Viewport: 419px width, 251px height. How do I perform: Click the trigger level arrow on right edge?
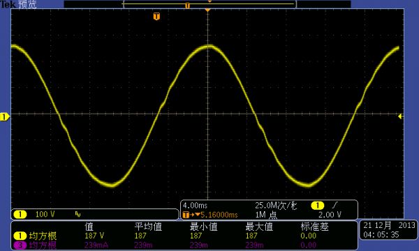coord(400,116)
